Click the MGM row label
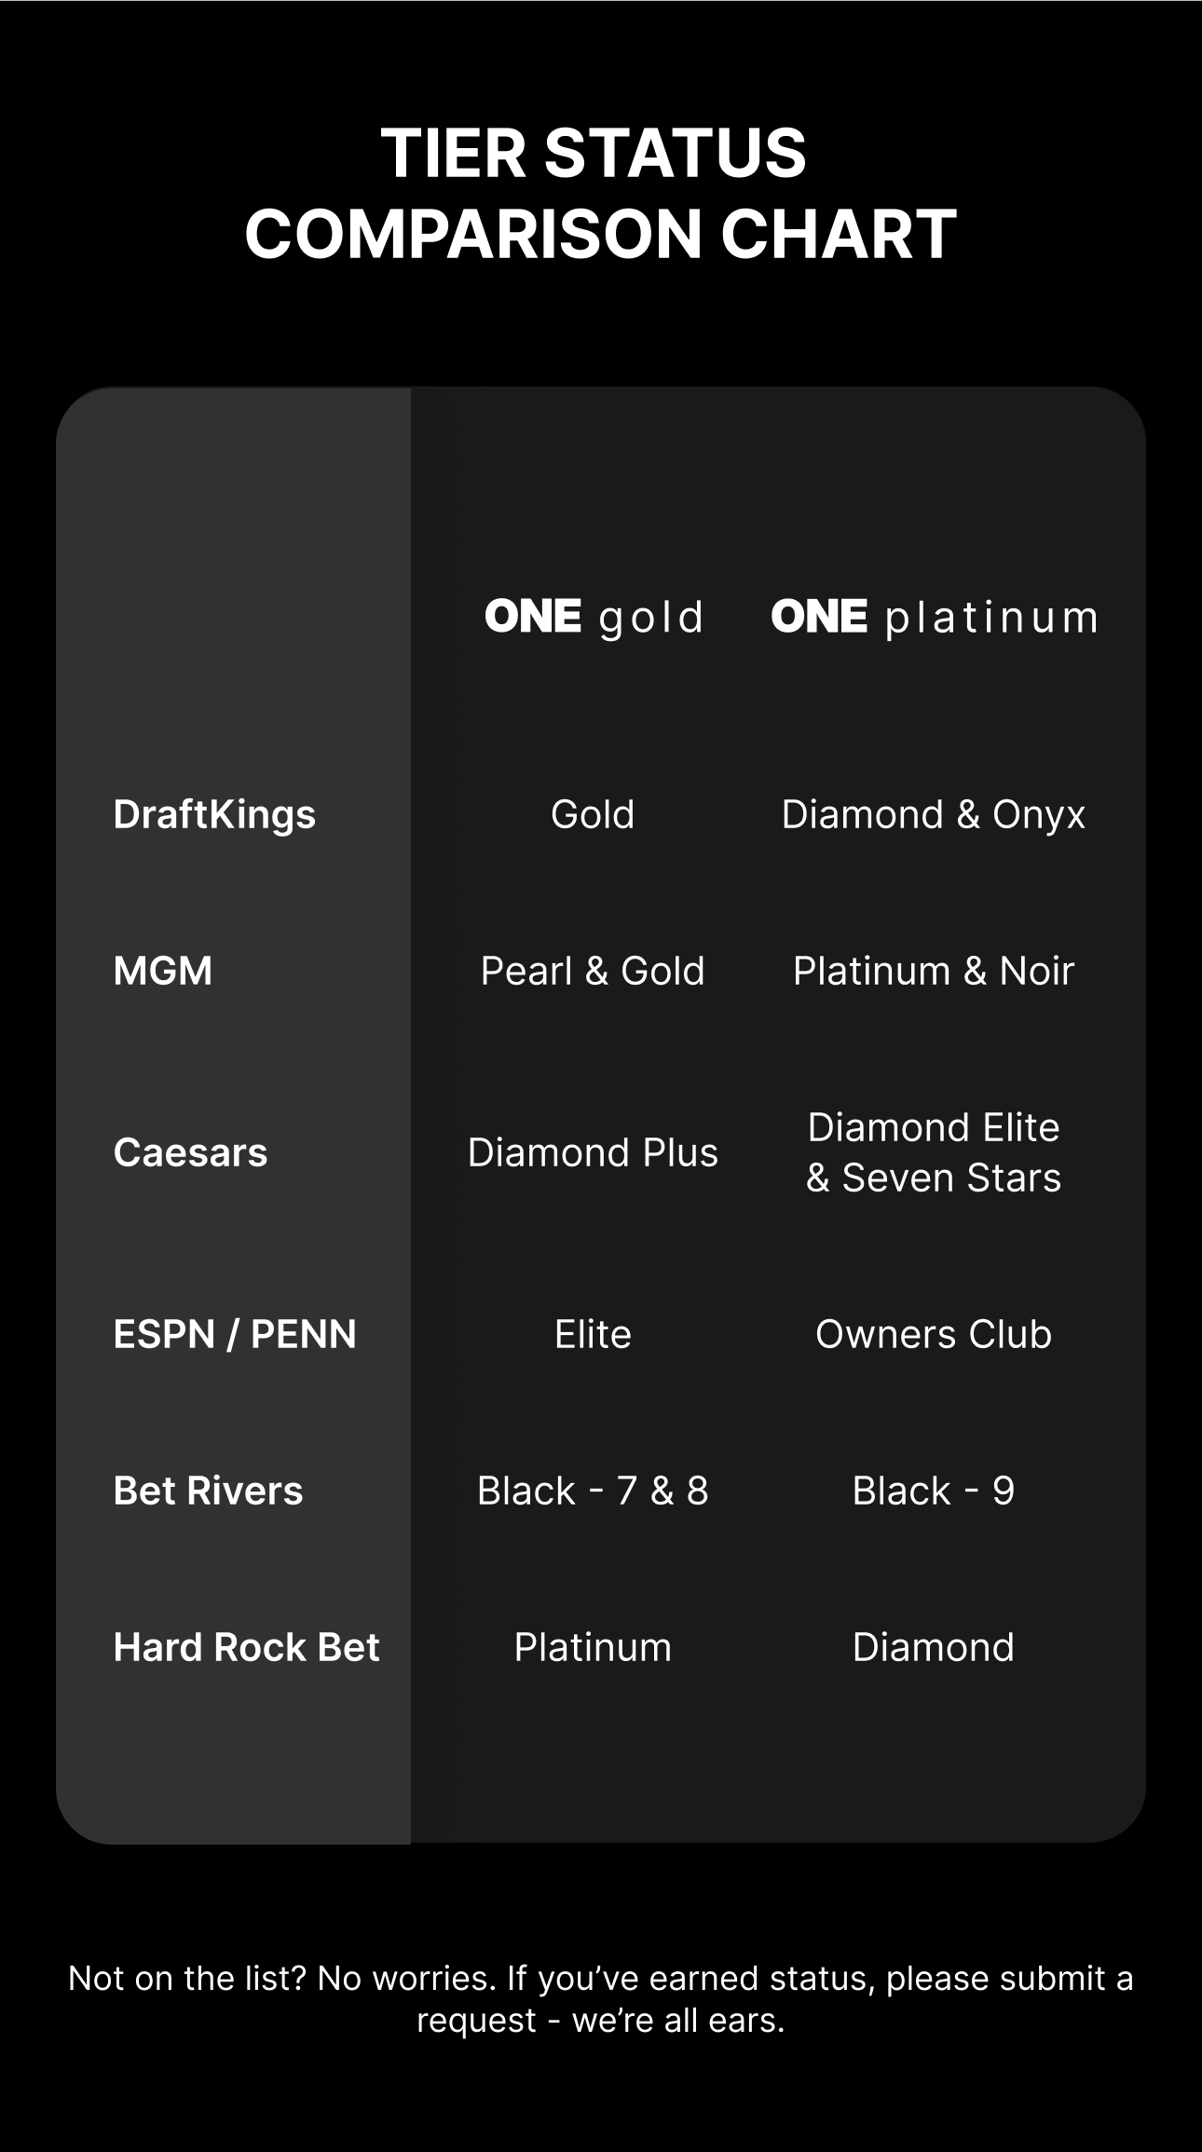 coord(163,971)
